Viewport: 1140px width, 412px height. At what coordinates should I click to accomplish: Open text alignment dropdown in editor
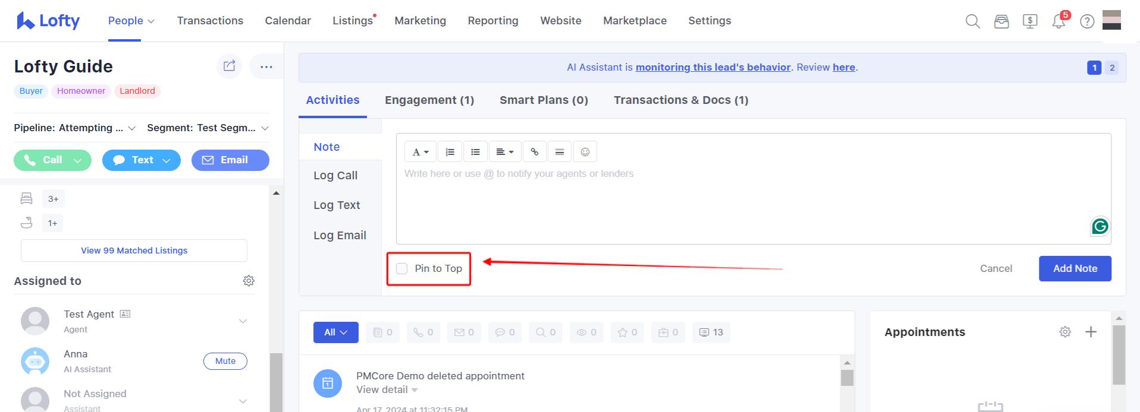(505, 152)
